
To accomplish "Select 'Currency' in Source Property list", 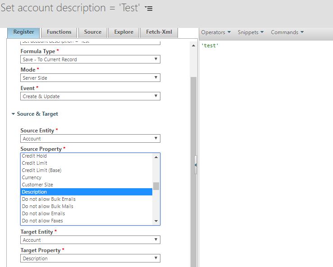I will point(87,178).
